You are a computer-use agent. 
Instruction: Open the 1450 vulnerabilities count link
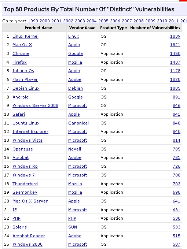(175, 53)
